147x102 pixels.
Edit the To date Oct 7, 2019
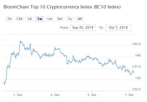[x=118, y=28]
